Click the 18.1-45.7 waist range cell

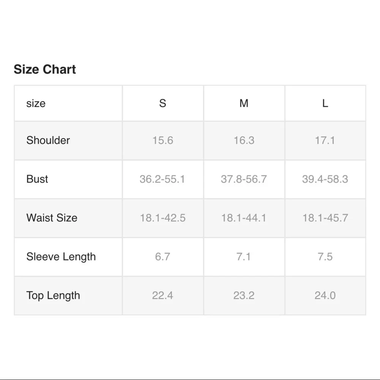tap(325, 218)
